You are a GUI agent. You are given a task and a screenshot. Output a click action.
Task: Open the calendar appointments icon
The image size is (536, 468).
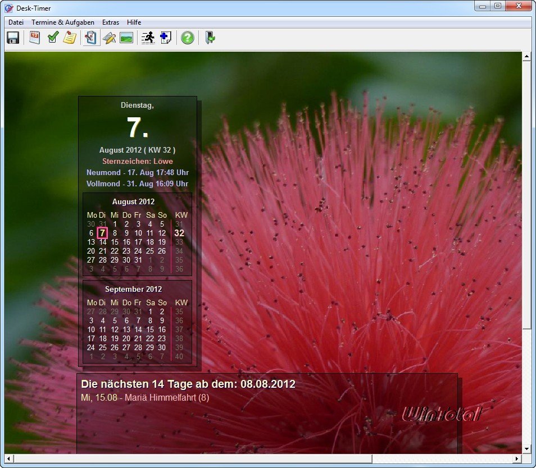pos(35,38)
